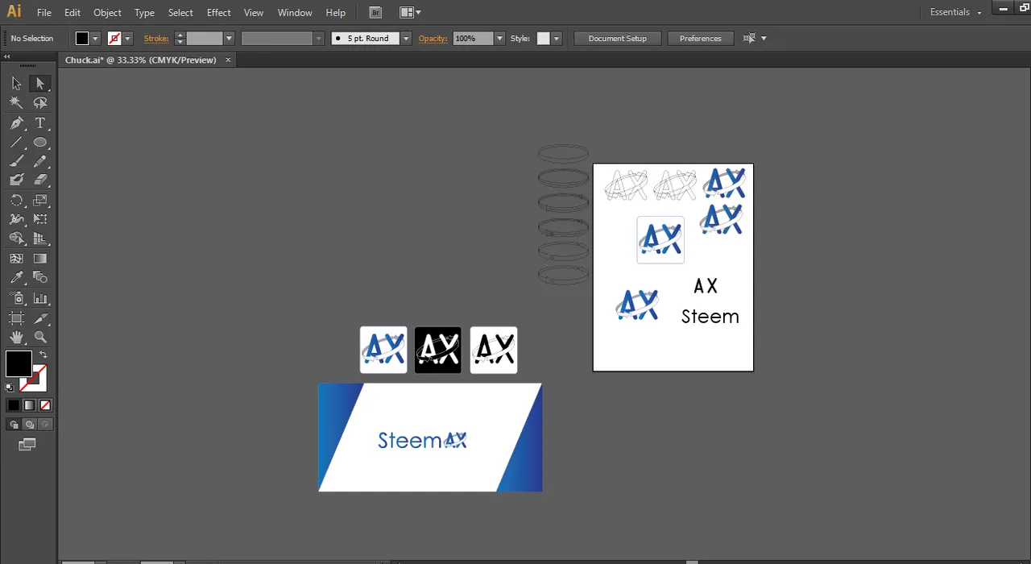
Task: Open the variable width profile dropdown
Action: point(319,39)
